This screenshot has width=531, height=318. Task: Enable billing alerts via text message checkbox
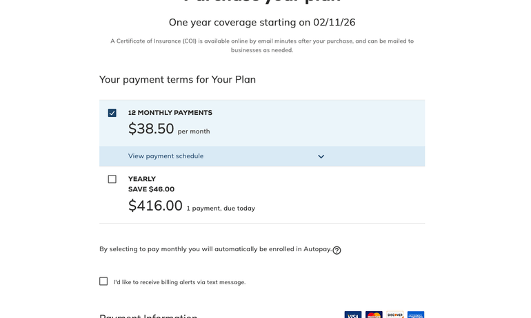coord(103,281)
